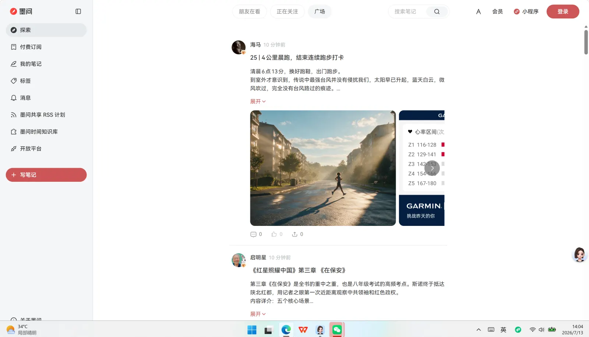589x337 pixels.
Task: Open post title 《红星照耀中国》第三章
Action: (299, 270)
